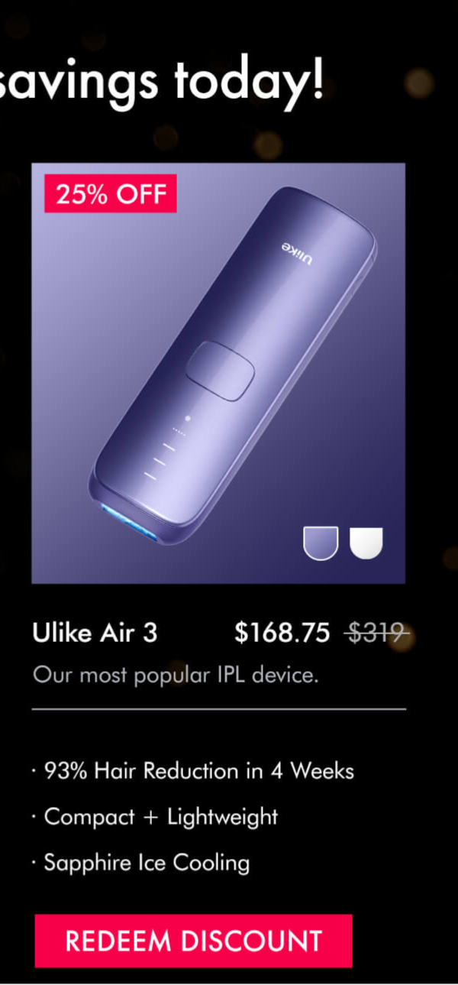Click the divider line under product subtitle
Screen dimensions: 458x985
coord(219,709)
